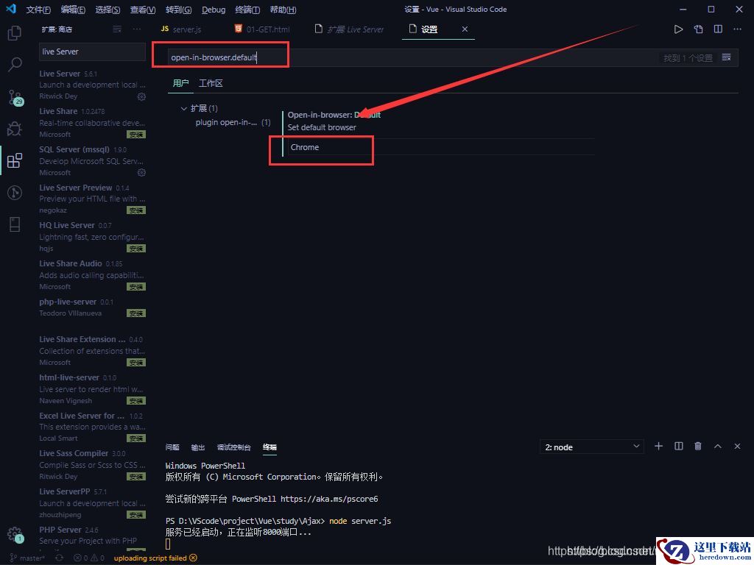754x565 pixels.
Task: Open the 终端(T) menu
Action: click(247, 10)
